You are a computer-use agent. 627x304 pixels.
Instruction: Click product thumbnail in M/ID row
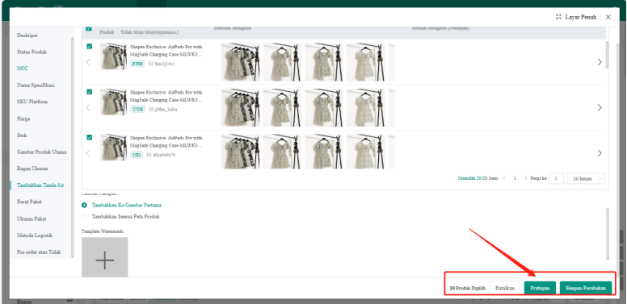coord(113,148)
